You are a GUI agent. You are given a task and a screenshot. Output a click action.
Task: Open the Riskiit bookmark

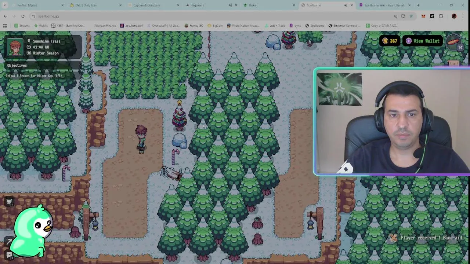(41, 26)
